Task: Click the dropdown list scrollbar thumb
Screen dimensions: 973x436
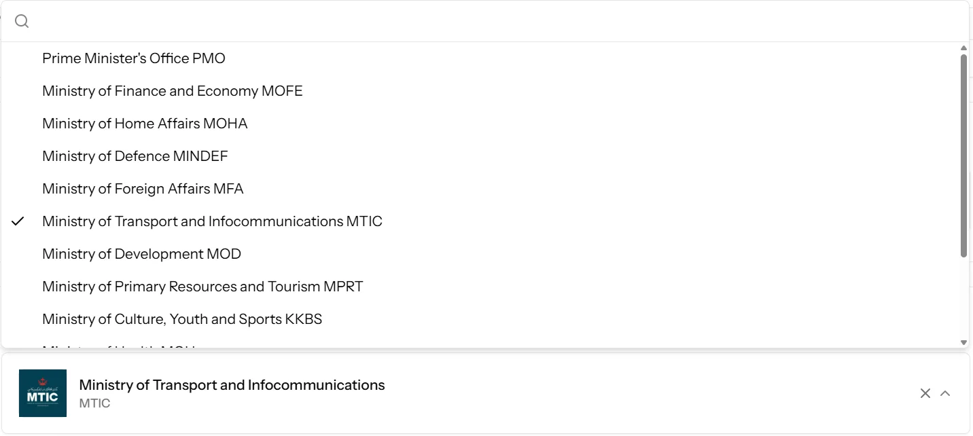Action: point(963,156)
